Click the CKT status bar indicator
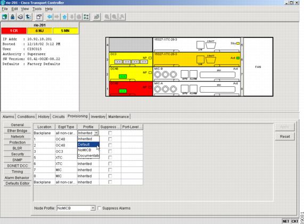This screenshot has height=224, width=304. [x=295, y=221]
